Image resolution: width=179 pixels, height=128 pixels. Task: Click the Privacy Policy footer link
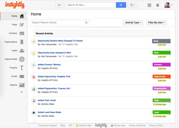point(156,125)
